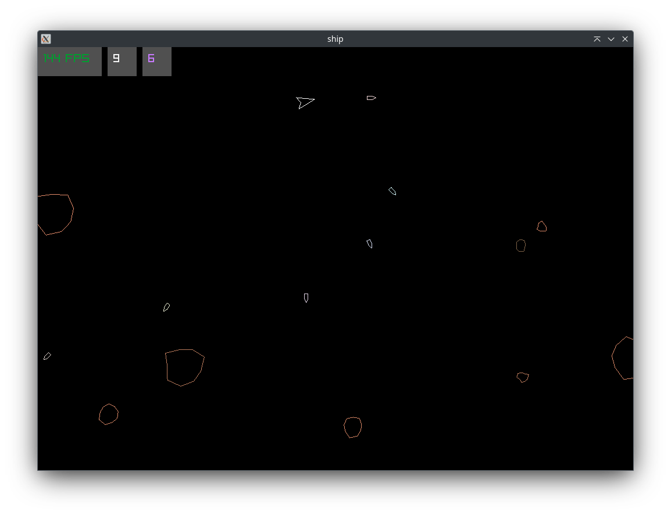Viewport: 671px width, 515px height.
Task: Close the ship game window
Action: tap(625, 39)
